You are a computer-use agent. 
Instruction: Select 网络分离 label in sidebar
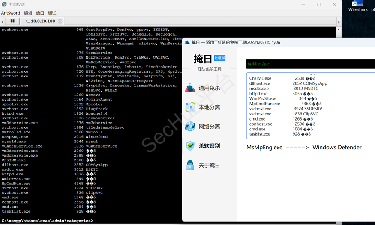click(209, 127)
